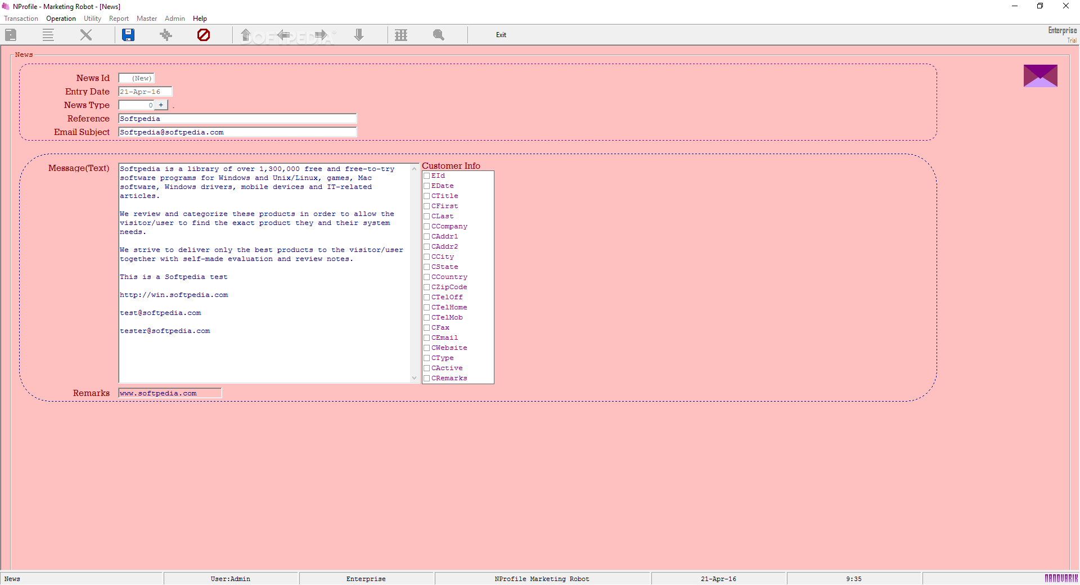Click the new record document icon

point(11,35)
